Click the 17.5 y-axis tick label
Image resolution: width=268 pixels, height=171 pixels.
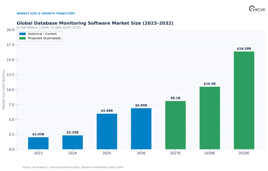(x=10, y=45)
